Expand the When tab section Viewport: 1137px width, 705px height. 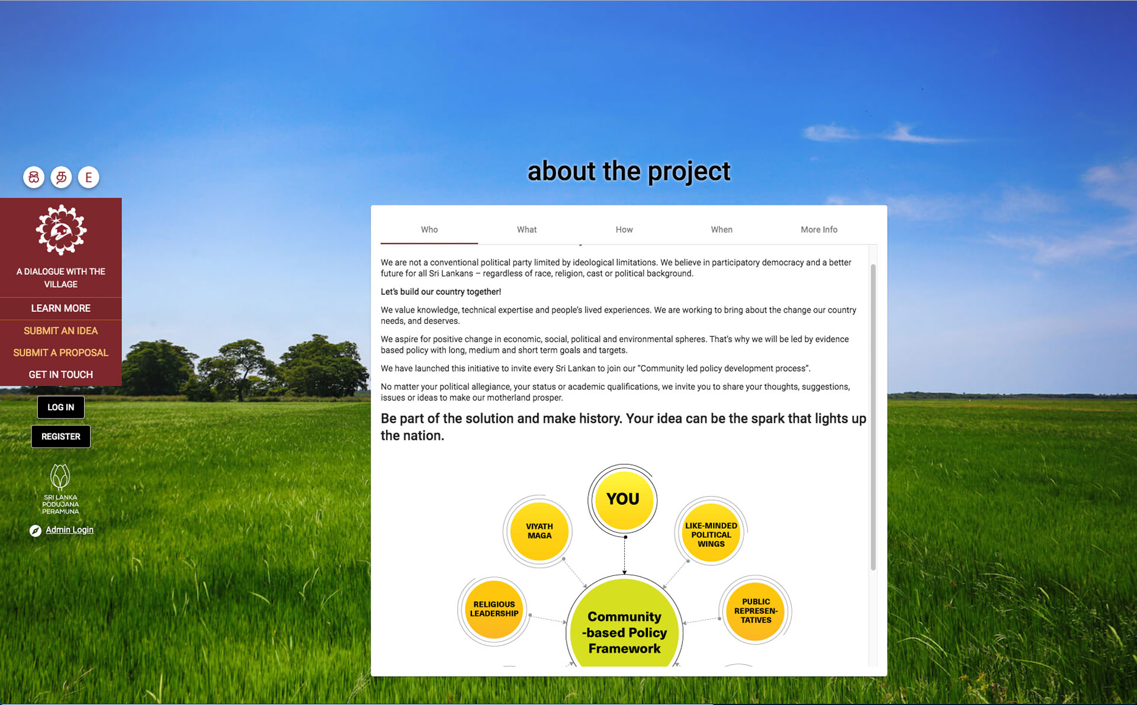(x=721, y=230)
